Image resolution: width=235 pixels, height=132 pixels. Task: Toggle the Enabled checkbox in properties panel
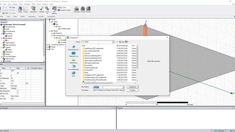pyautogui.click(x=18, y=73)
